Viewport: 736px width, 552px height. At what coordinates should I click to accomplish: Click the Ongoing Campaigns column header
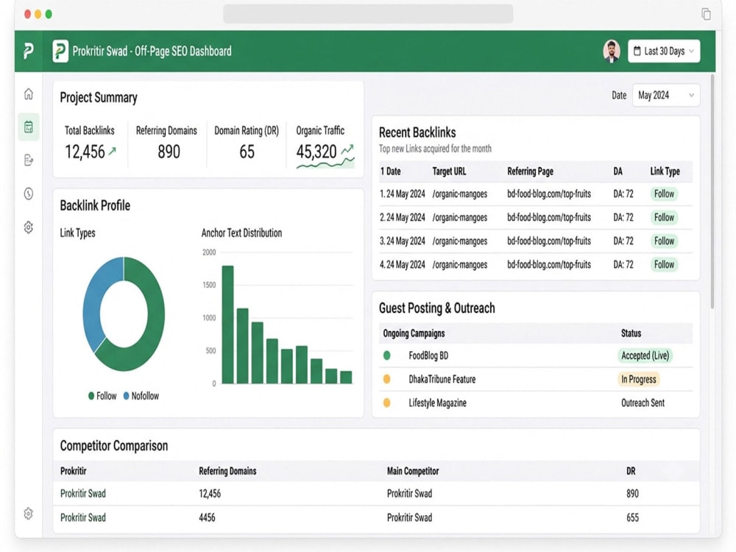tap(414, 333)
